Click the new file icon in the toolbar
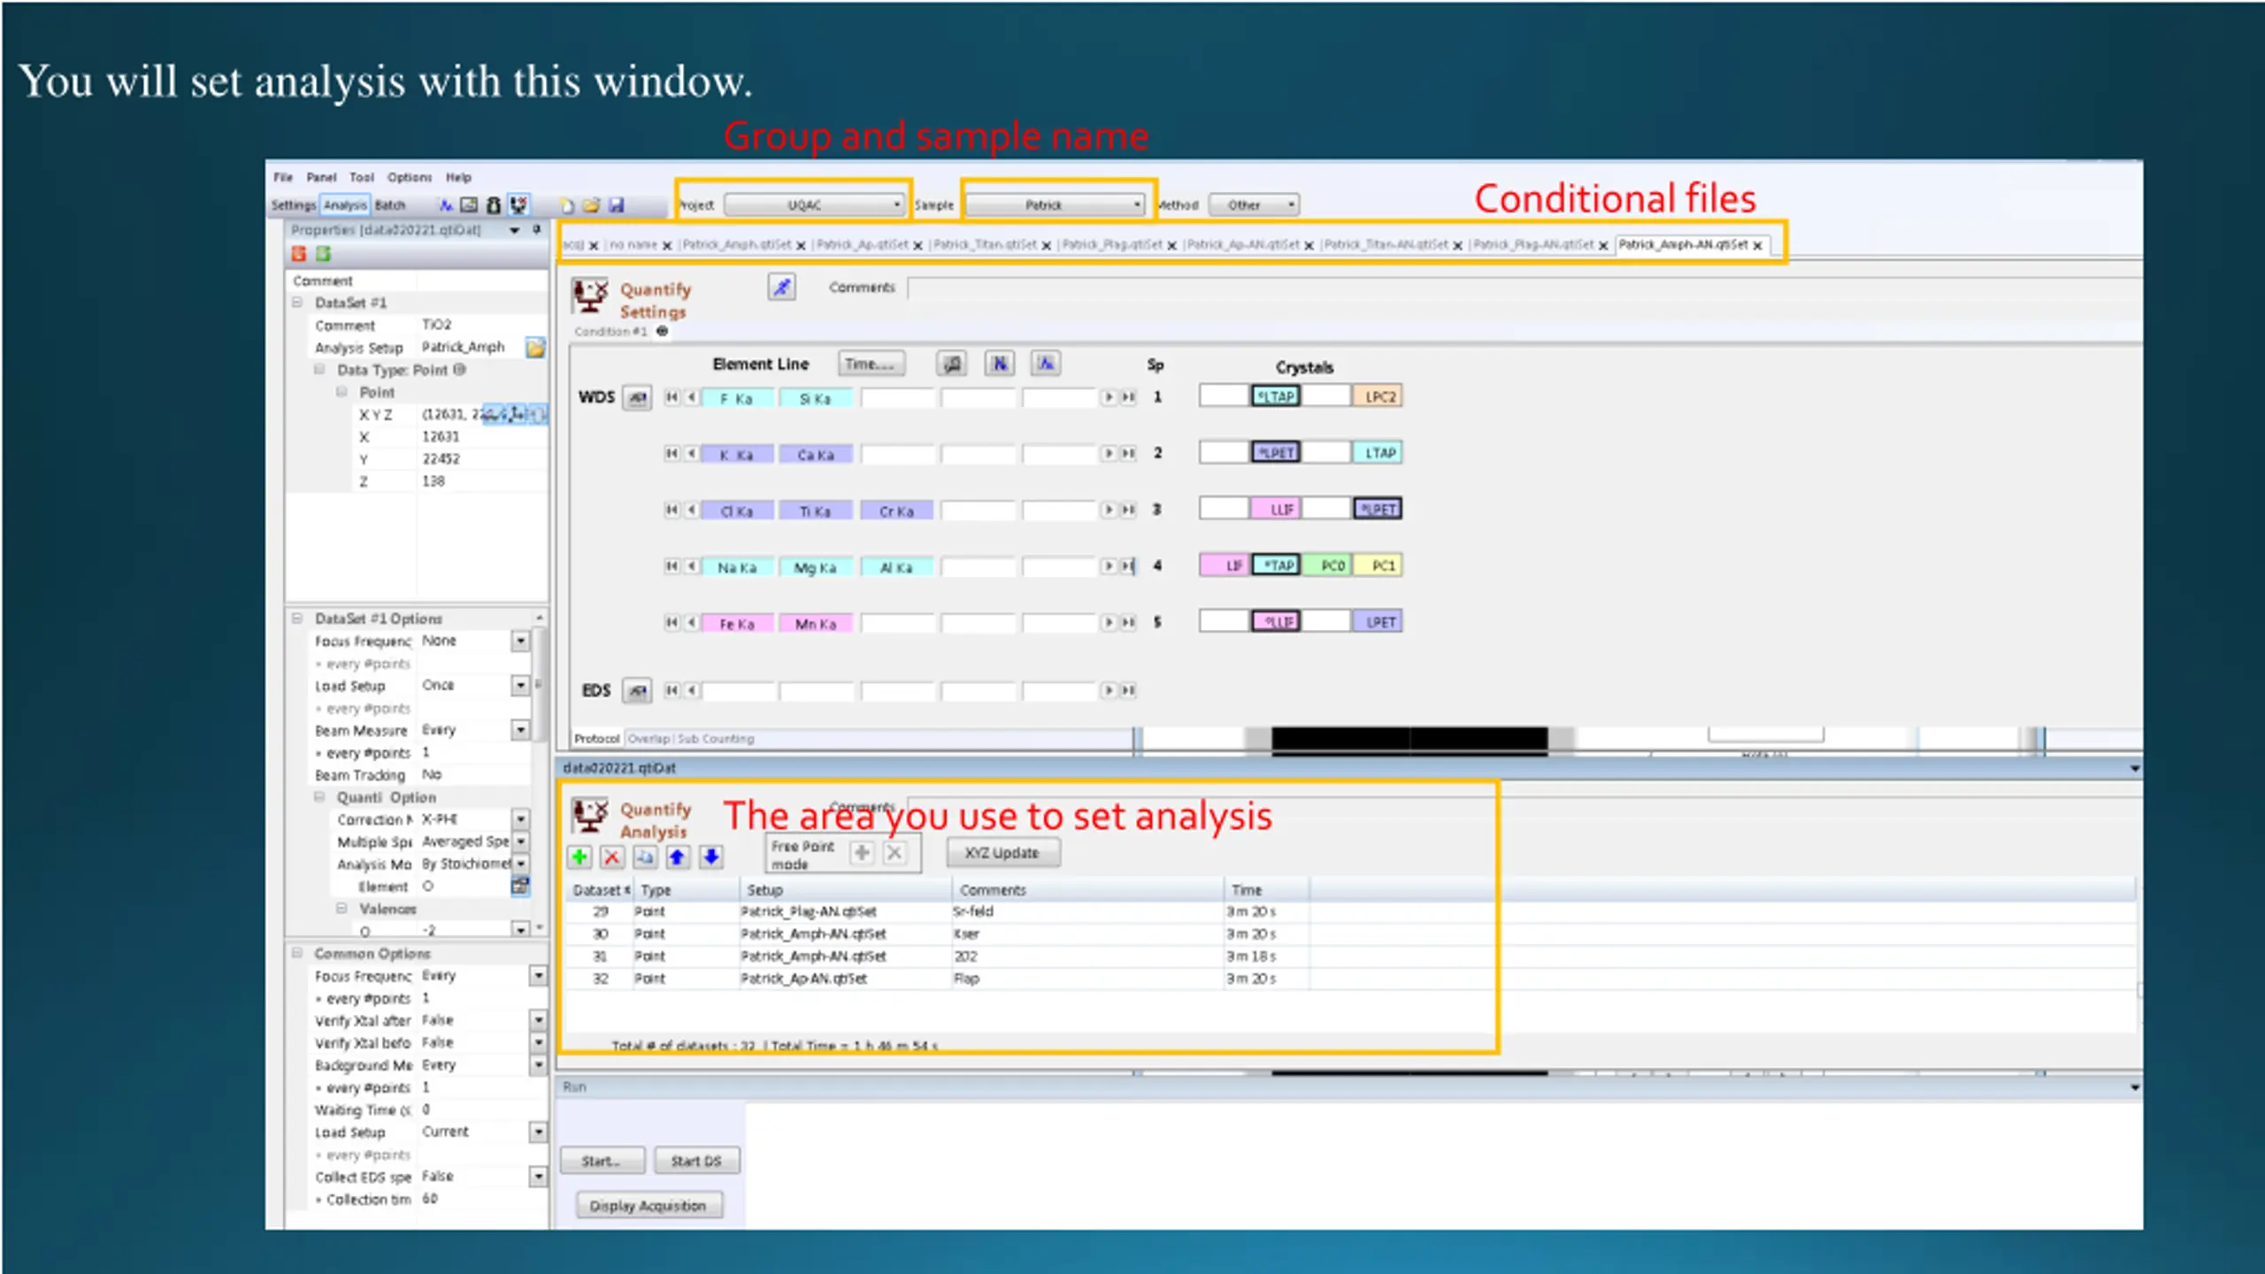The width and height of the screenshot is (2265, 1274). 567,206
